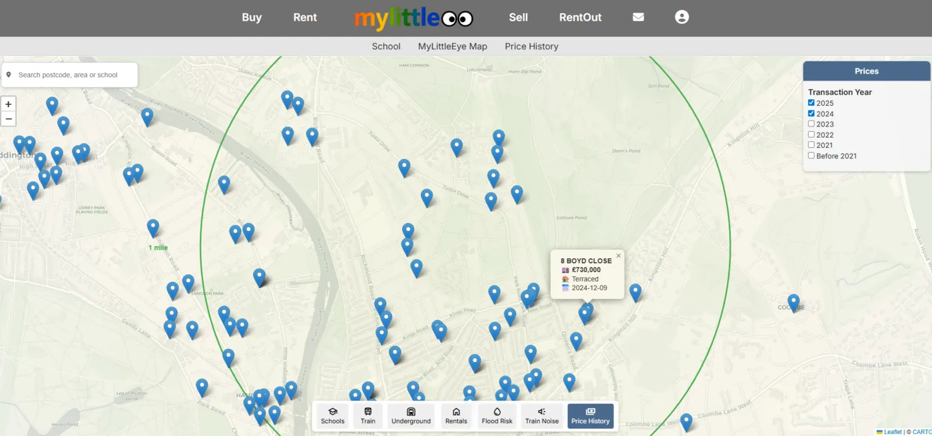Switch to the Price History tab
The image size is (932, 436).
tap(531, 47)
